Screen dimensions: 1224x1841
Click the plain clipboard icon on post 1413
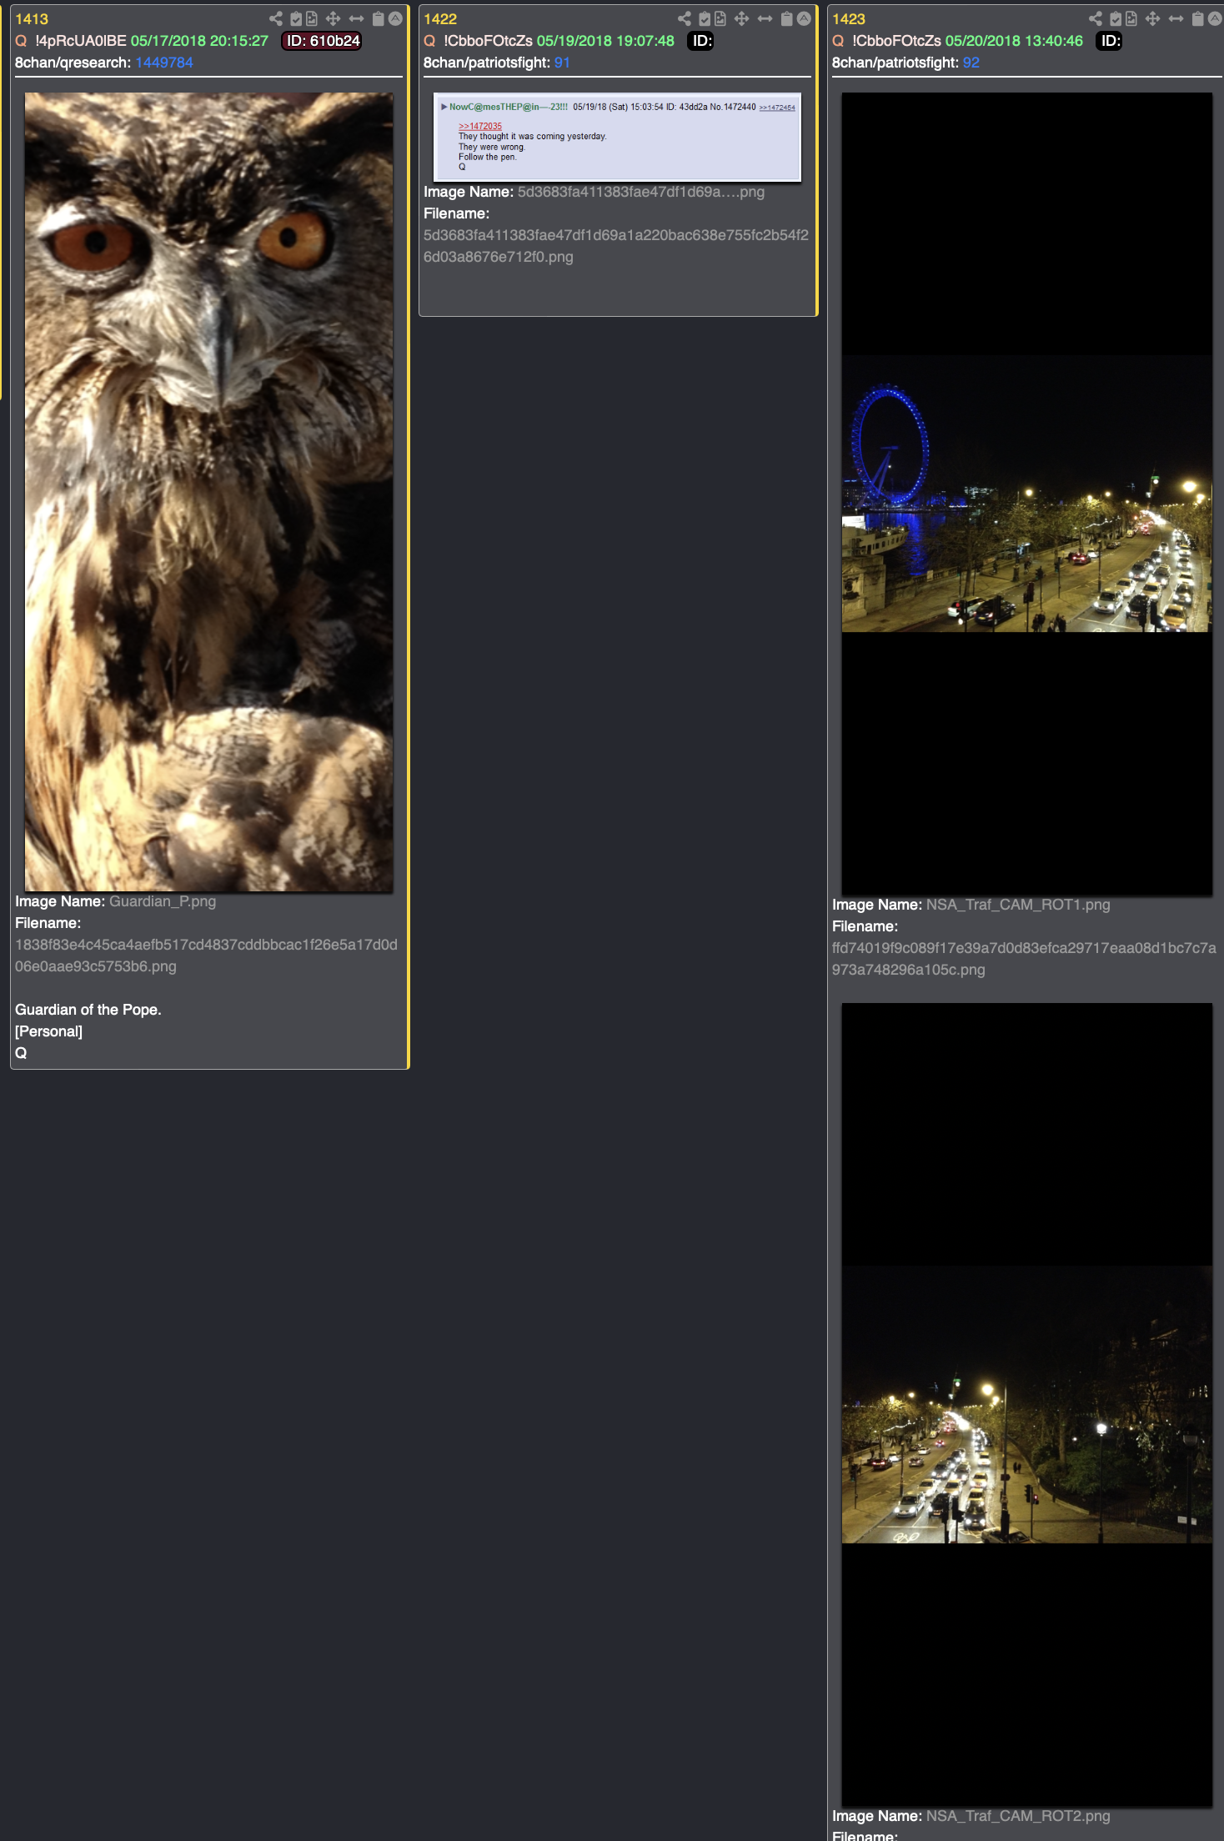[x=378, y=18]
